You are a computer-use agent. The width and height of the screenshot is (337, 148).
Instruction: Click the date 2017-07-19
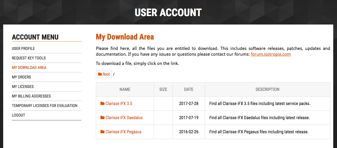[x=189, y=118]
